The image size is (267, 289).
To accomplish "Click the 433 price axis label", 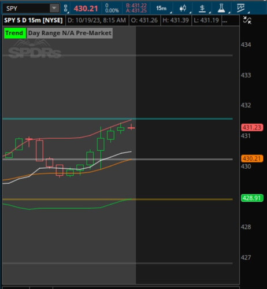I will [x=246, y=75].
